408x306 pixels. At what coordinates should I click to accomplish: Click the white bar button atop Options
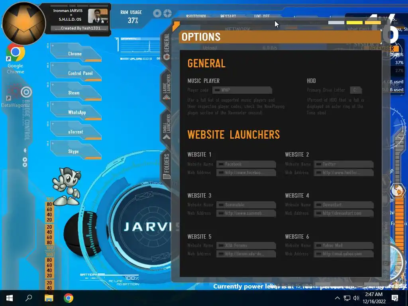336,23
